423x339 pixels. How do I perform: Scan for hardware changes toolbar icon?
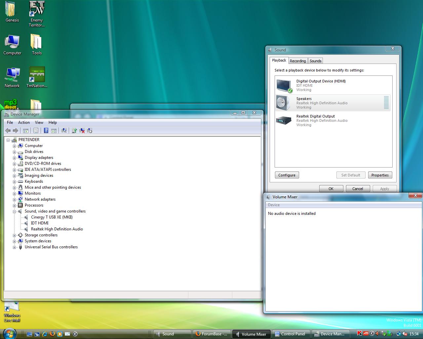point(64,130)
